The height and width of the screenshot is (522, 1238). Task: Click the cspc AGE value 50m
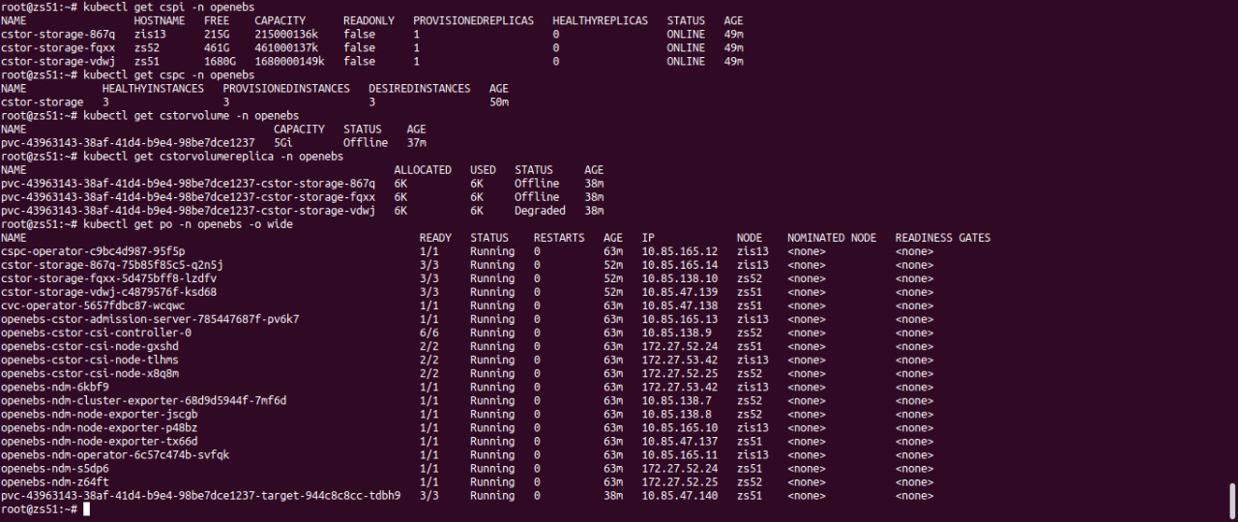[499, 101]
